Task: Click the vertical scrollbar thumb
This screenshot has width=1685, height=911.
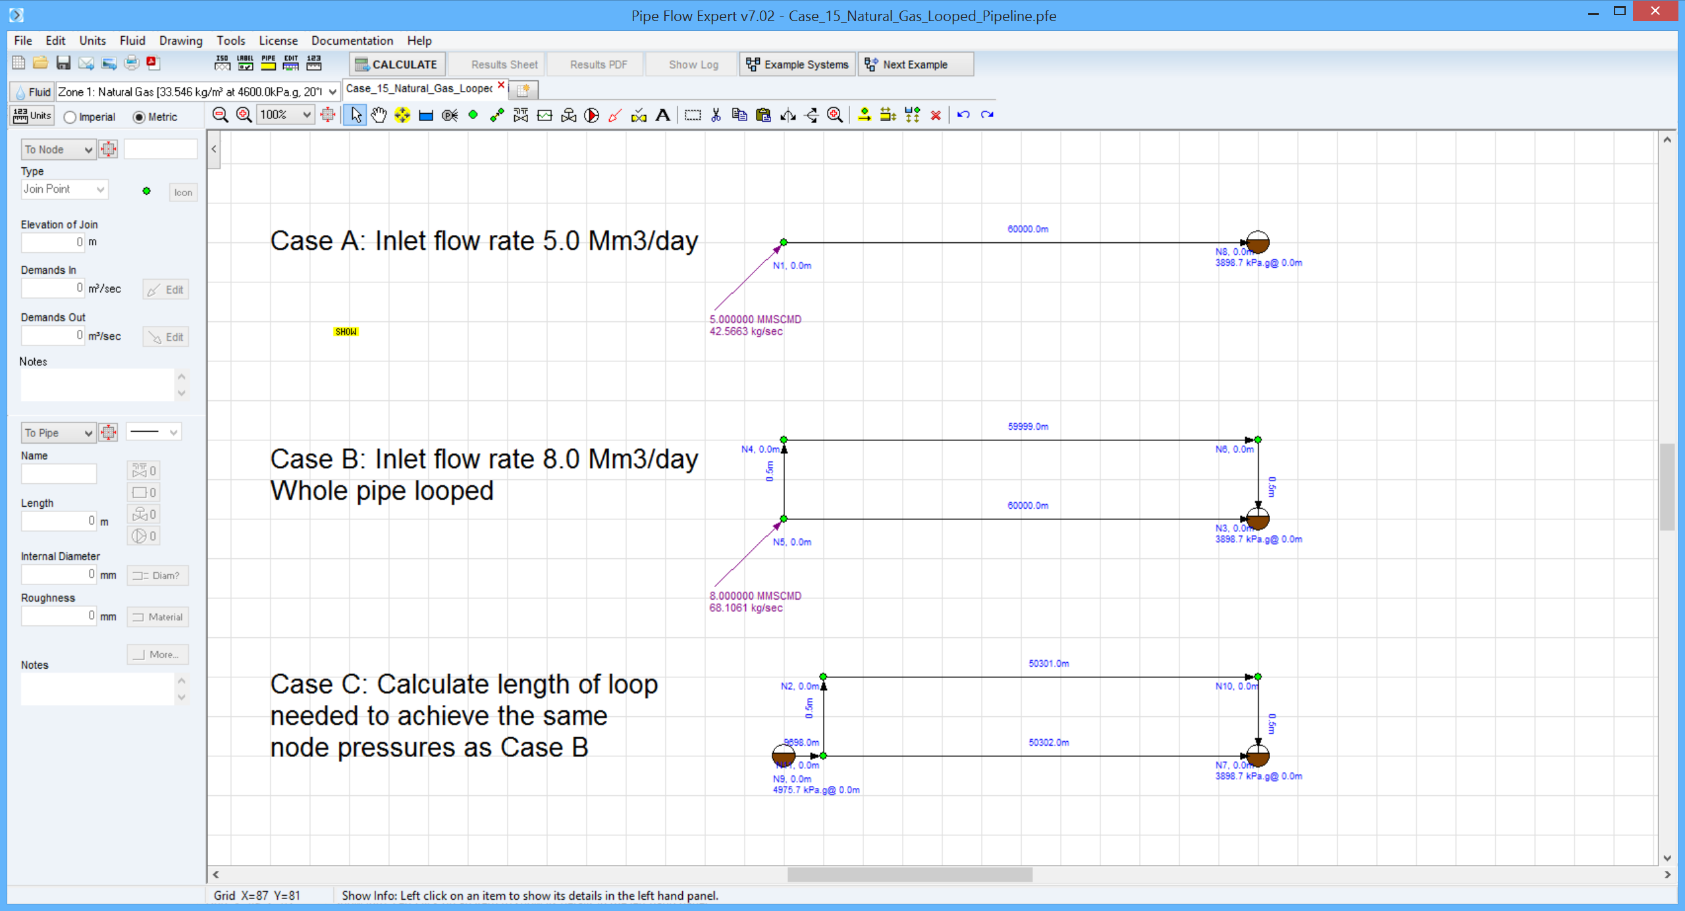Action: click(x=1667, y=486)
